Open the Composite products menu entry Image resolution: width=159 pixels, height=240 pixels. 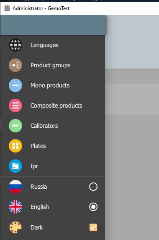point(53,105)
